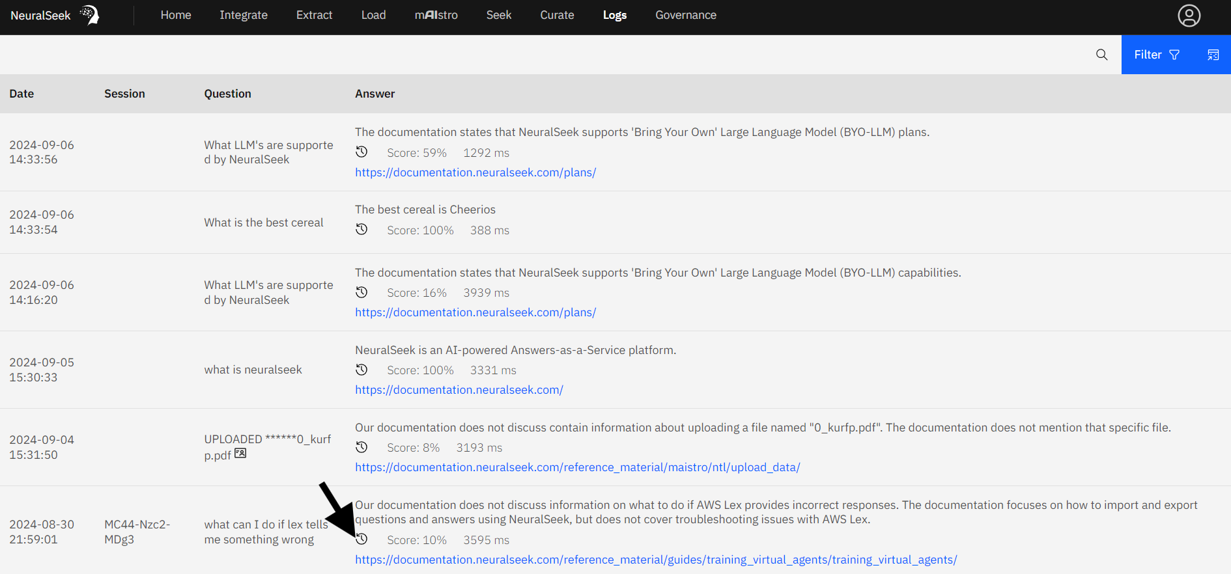Click the question 'What is the best cereal'
1231x574 pixels.
coord(264,223)
